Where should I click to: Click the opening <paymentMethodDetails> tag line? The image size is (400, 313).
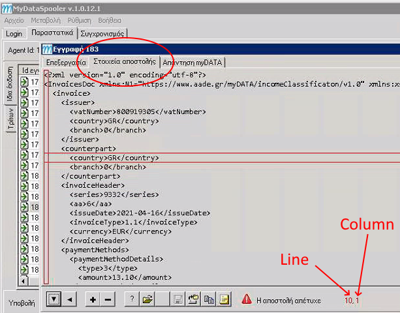pyautogui.click(x=116, y=259)
